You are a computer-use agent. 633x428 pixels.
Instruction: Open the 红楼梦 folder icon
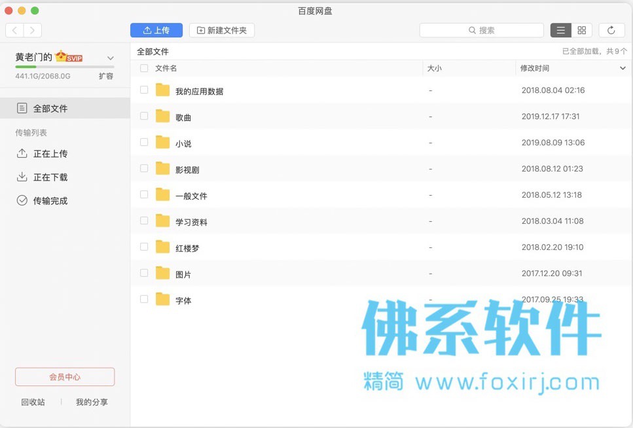[163, 247]
